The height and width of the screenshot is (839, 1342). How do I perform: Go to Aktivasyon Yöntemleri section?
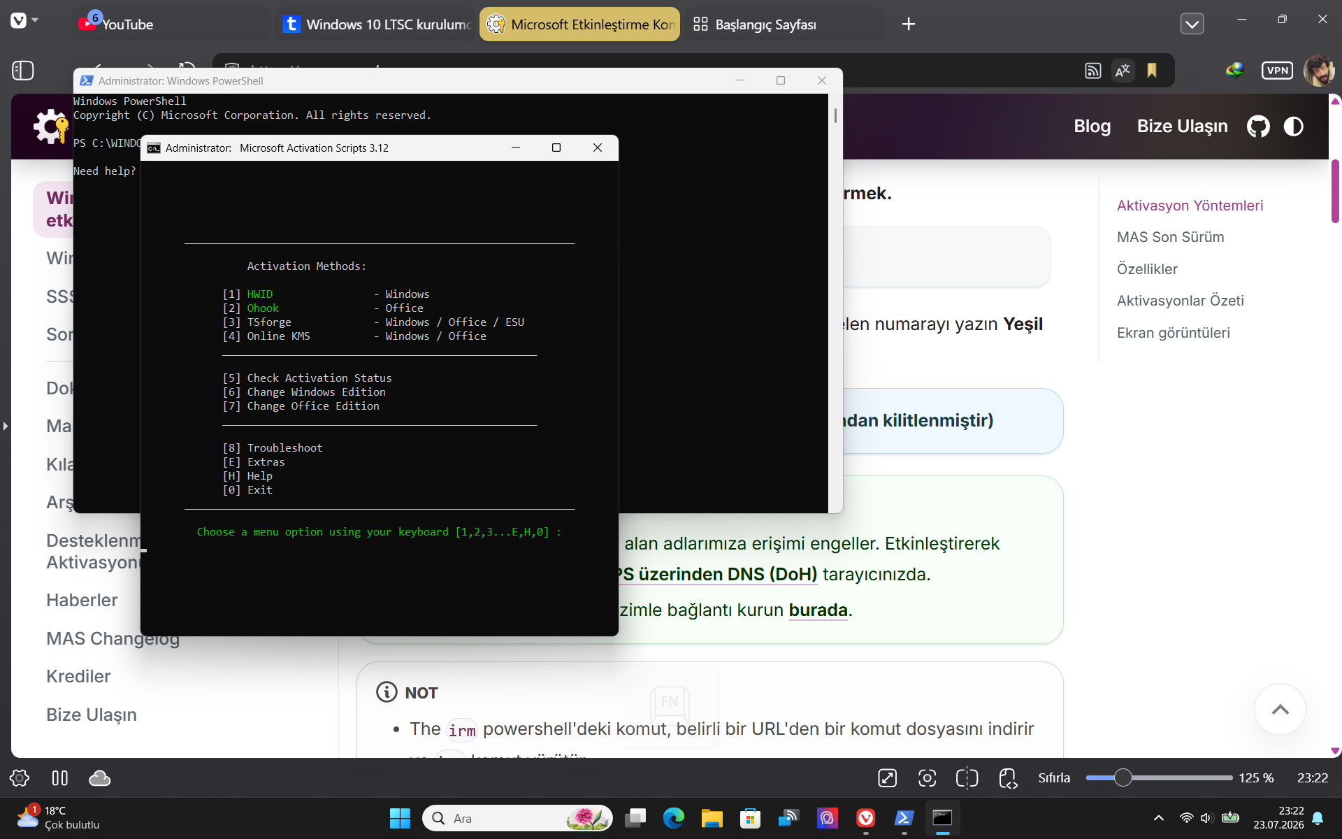(x=1190, y=206)
